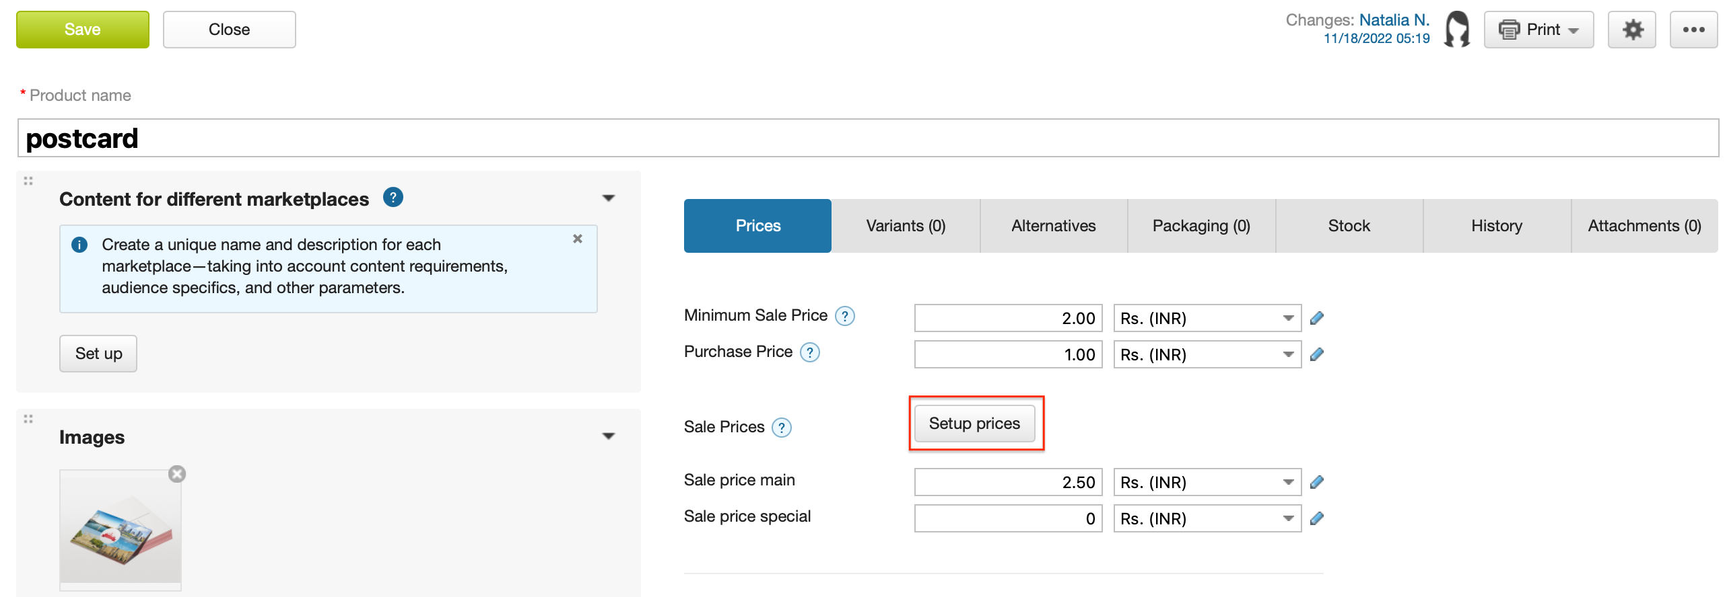Open the Stock tab
The image size is (1725, 597).
pyautogui.click(x=1349, y=226)
